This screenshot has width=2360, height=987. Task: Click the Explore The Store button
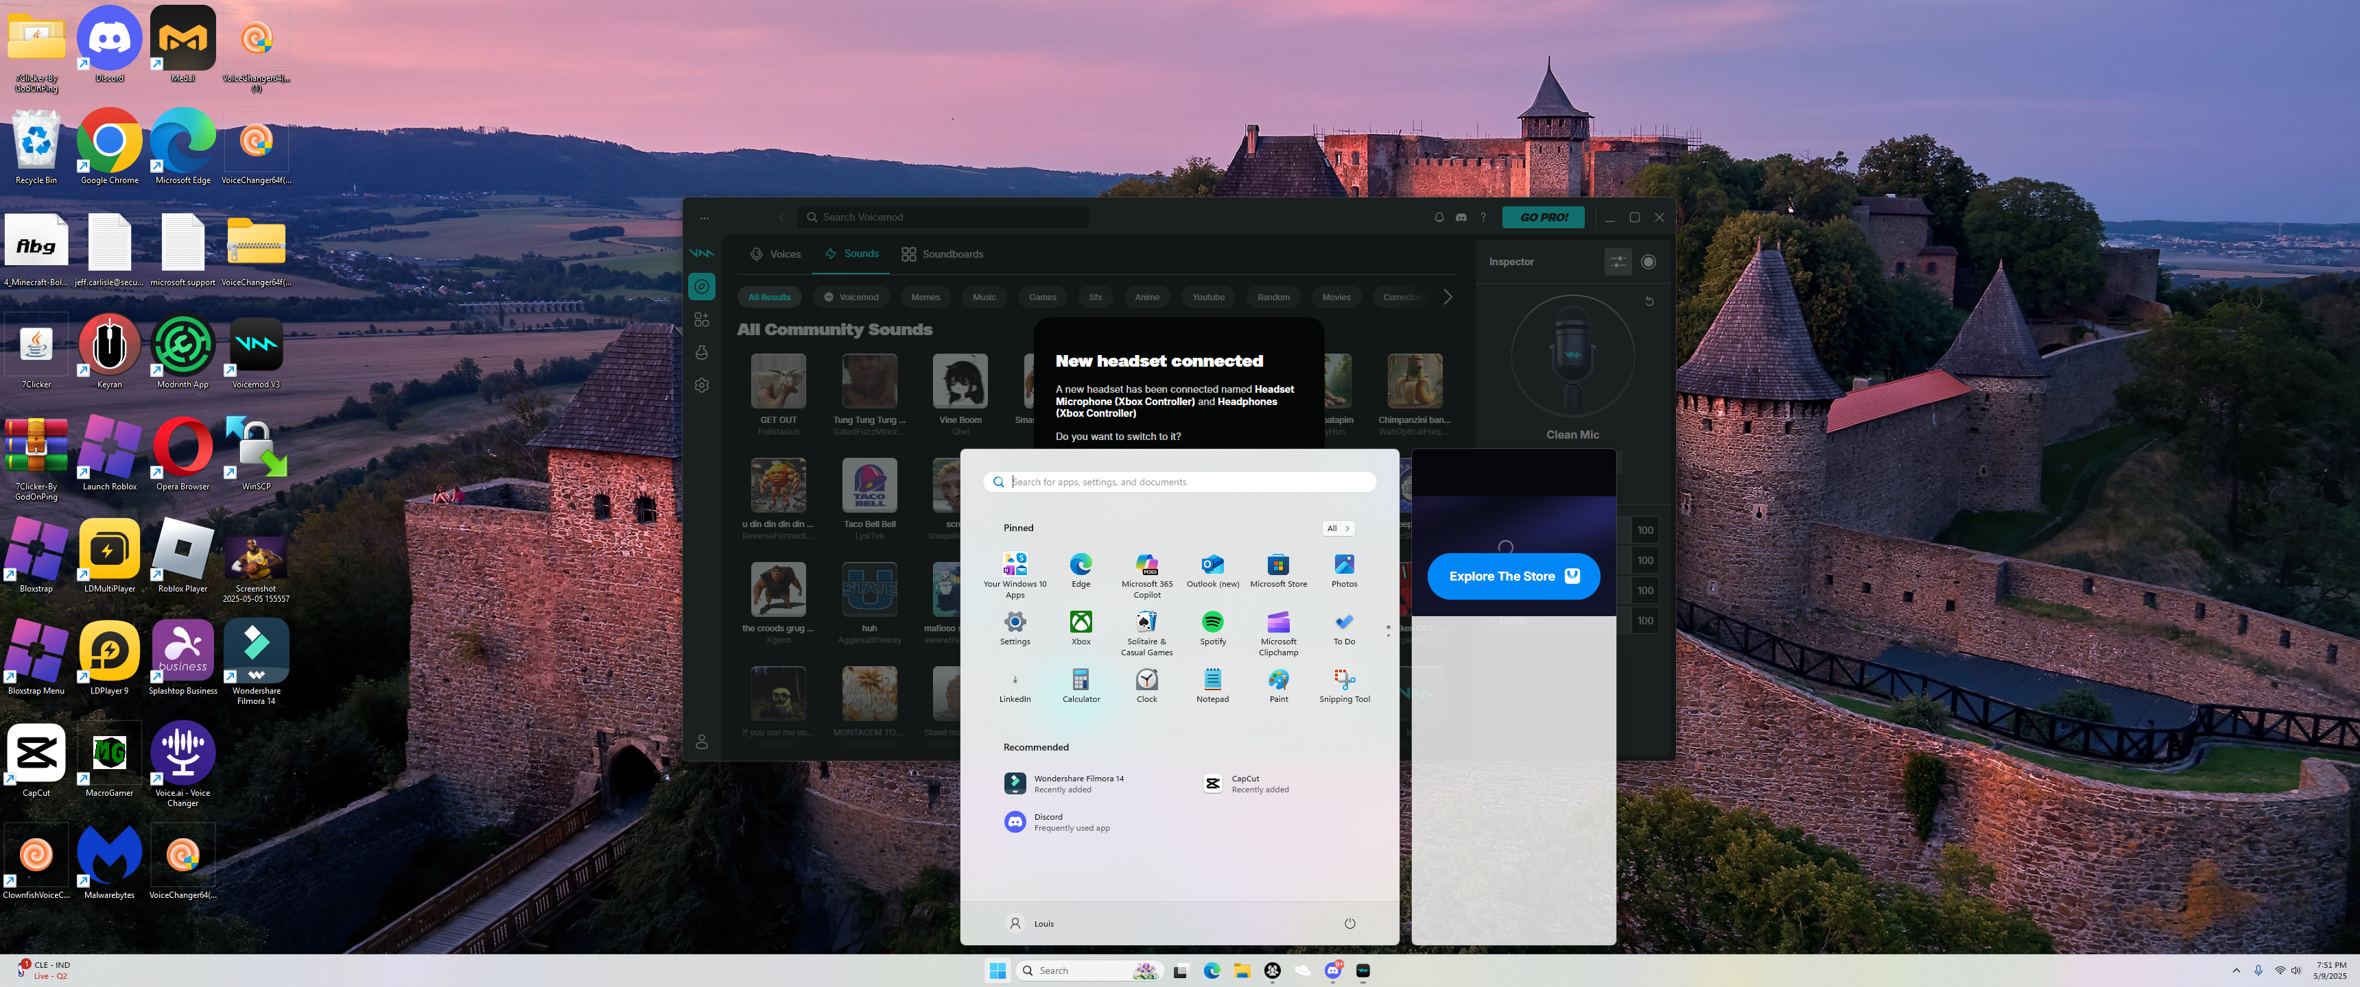pyautogui.click(x=1513, y=576)
